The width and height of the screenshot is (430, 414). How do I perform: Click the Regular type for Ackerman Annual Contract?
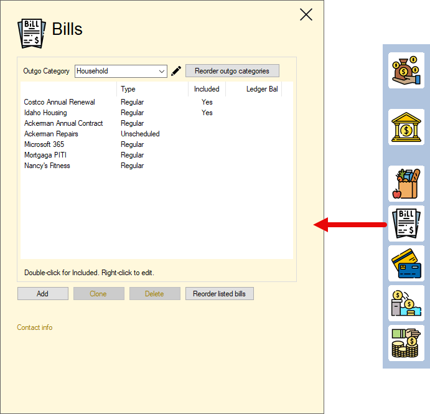132,123
